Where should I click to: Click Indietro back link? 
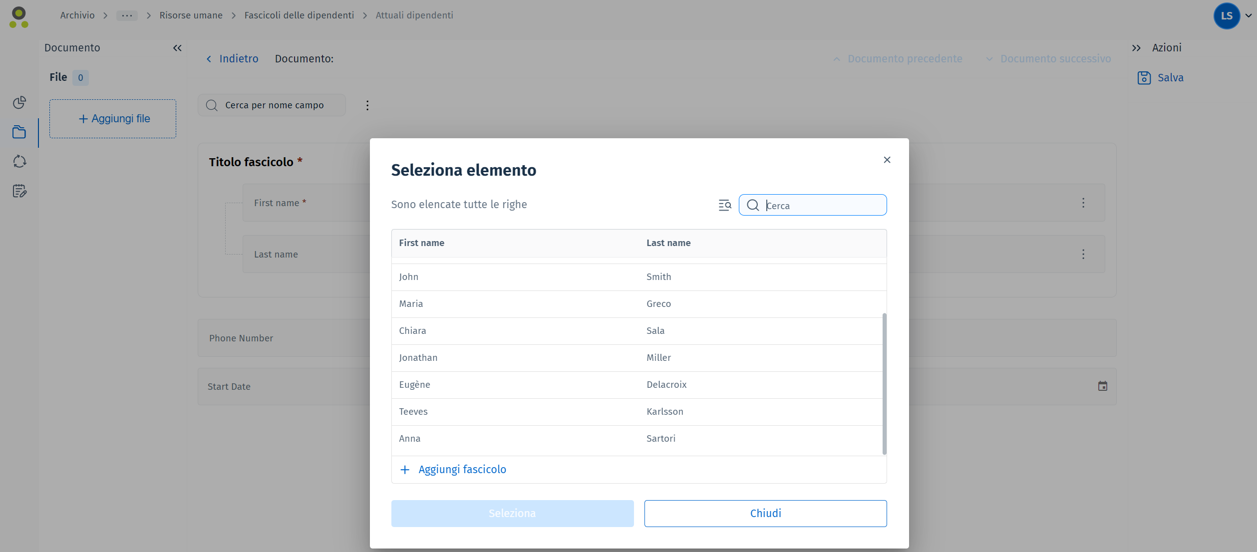tap(239, 59)
